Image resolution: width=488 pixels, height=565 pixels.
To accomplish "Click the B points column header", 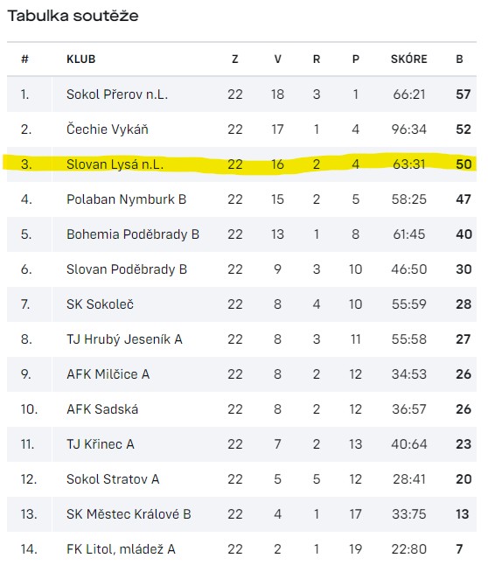I will coord(459,59).
